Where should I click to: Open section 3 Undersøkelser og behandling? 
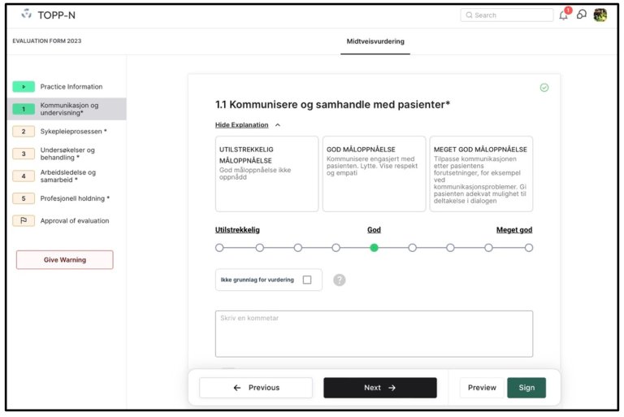67,154
